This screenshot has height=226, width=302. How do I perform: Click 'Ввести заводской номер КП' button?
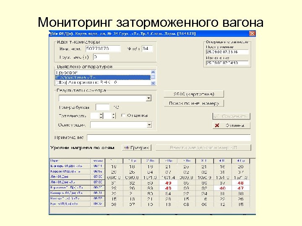click(203, 148)
